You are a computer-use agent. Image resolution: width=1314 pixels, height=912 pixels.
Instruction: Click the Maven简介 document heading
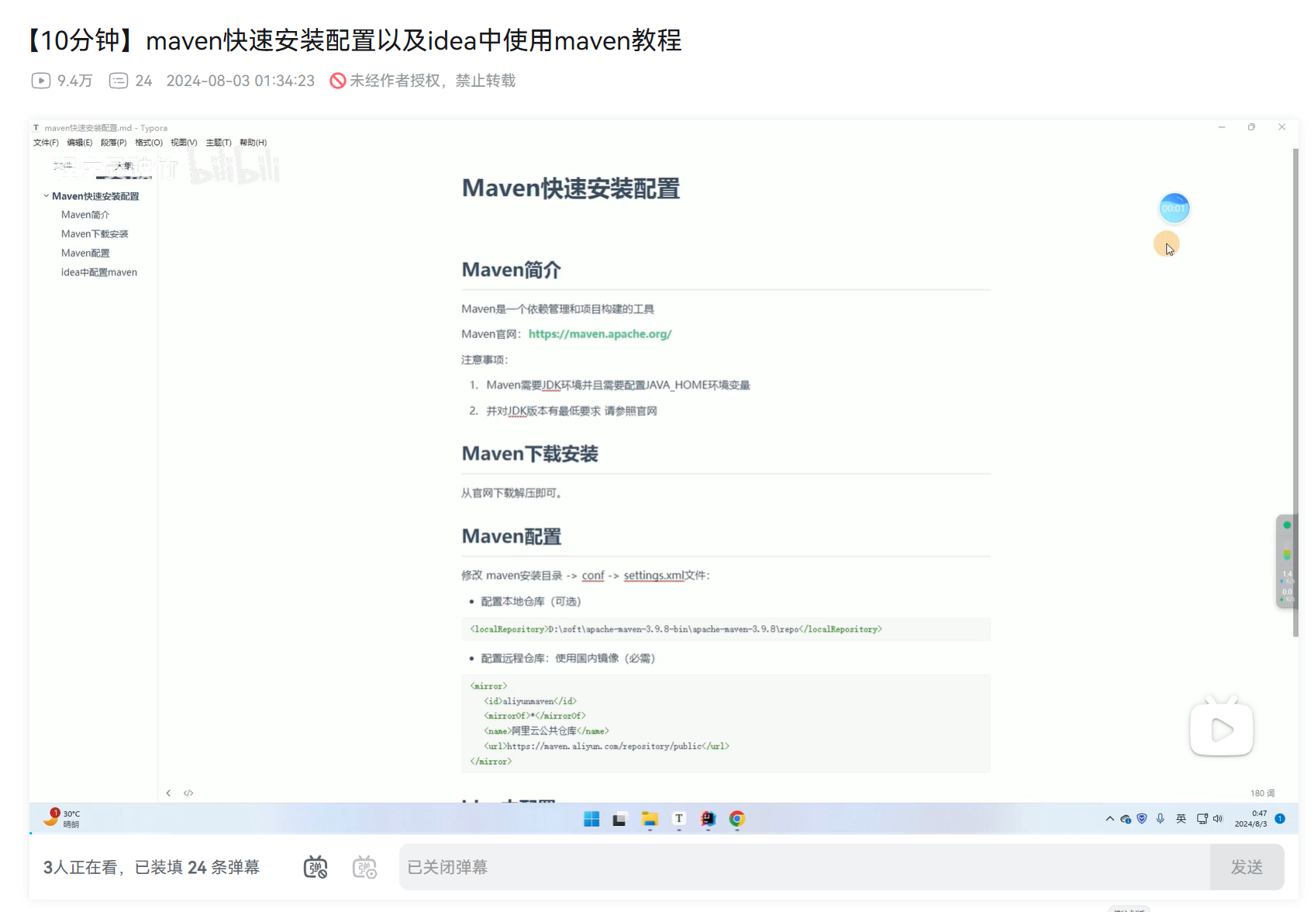point(512,270)
